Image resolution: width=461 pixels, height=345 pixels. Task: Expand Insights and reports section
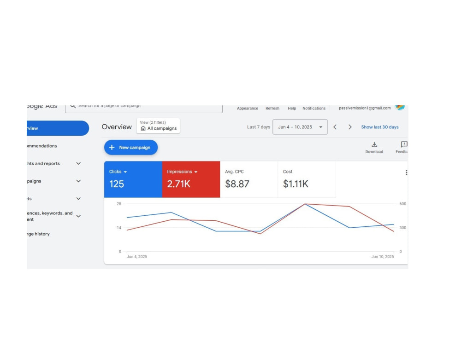(x=78, y=163)
